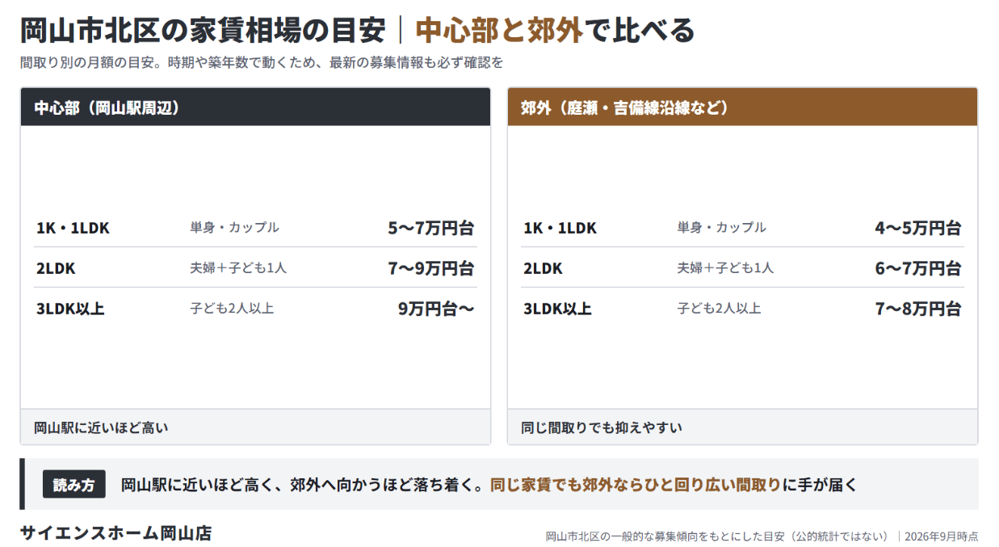Image resolution: width=999 pixels, height=547 pixels.
Task: Click 3LDK以上 in the 中心部 card
Action: coord(70,309)
